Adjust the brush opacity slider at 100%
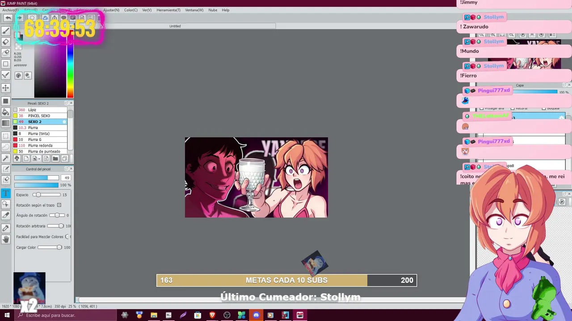572x321 pixels. pos(36,185)
